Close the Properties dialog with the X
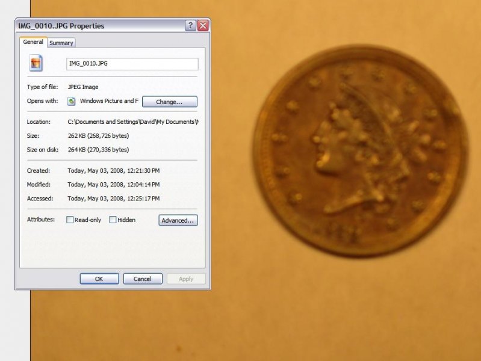 tap(203, 25)
